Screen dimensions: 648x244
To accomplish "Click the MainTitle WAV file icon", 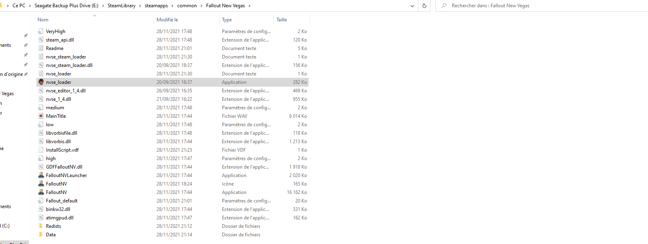I will [x=41, y=116].
